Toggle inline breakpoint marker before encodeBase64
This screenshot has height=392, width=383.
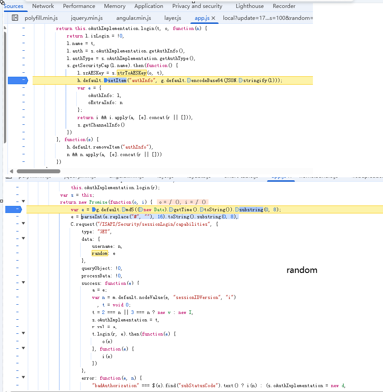click(x=189, y=81)
